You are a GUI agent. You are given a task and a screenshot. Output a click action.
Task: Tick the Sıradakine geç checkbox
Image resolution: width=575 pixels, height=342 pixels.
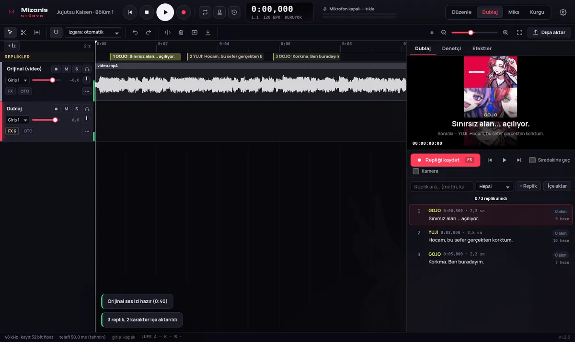pyautogui.click(x=532, y=160)
